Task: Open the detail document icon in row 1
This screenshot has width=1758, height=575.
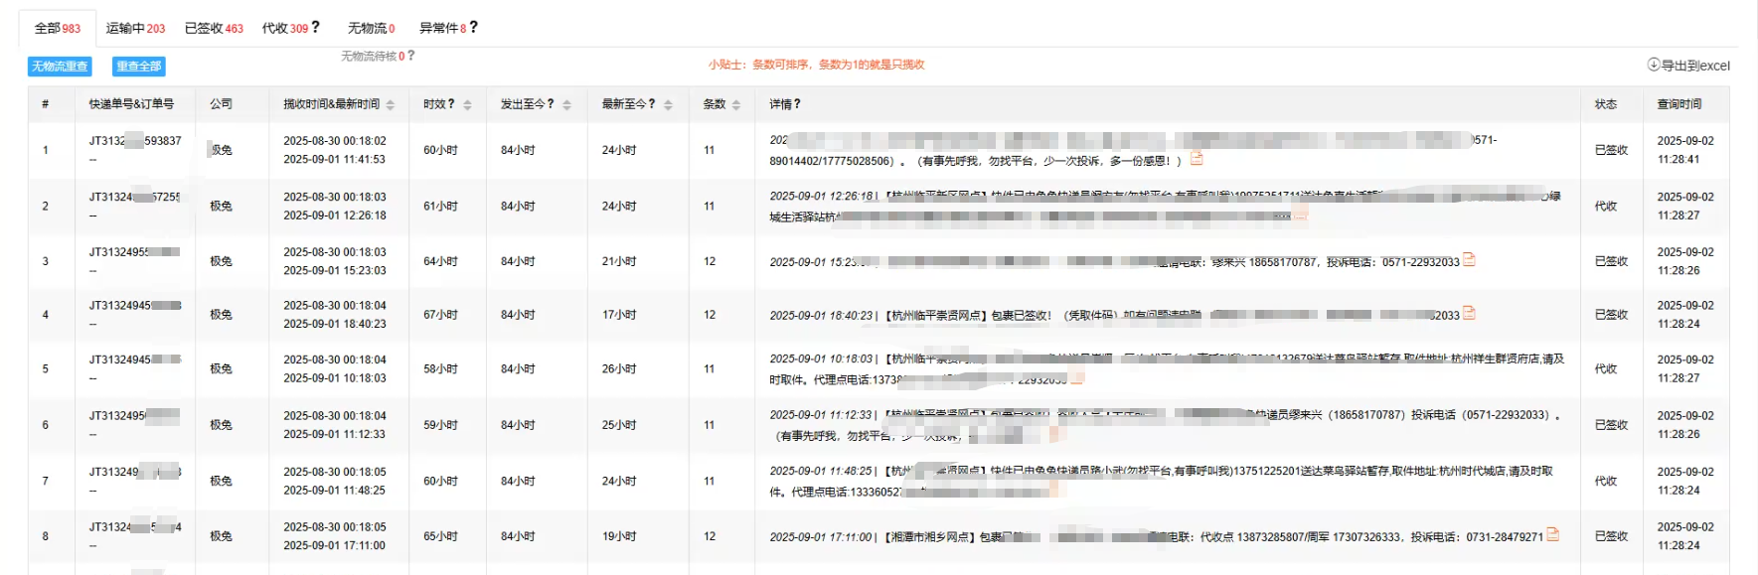Action: (1197, 158)
